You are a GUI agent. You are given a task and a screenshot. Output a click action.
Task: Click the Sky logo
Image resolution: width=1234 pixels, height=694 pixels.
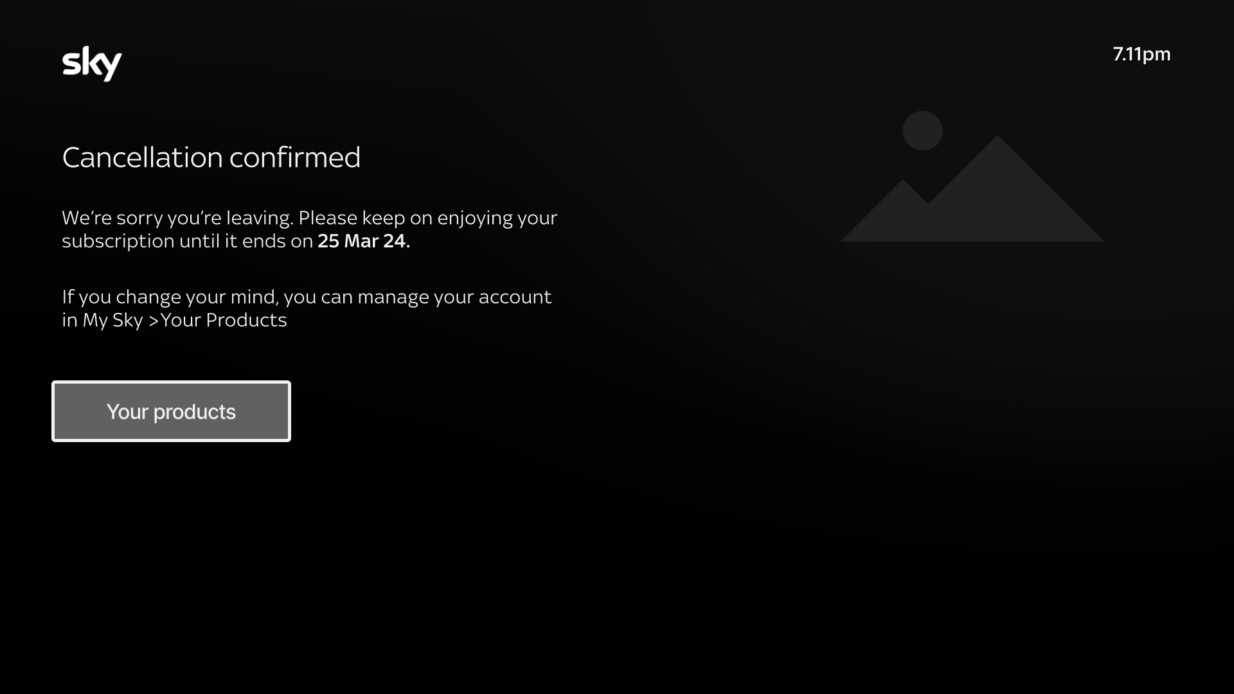click(x=92, y=64)
